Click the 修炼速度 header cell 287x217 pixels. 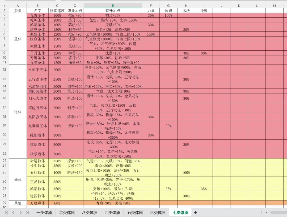coord(57,11)
